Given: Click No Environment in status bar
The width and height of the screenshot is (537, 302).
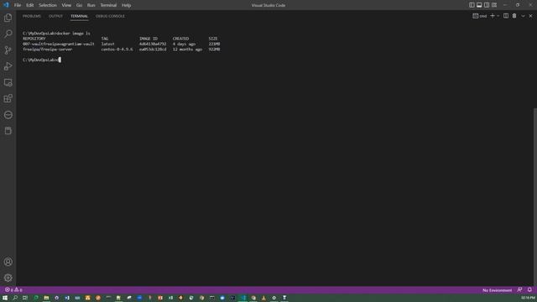Looking at the screenshot, I should tap(497, 290).
